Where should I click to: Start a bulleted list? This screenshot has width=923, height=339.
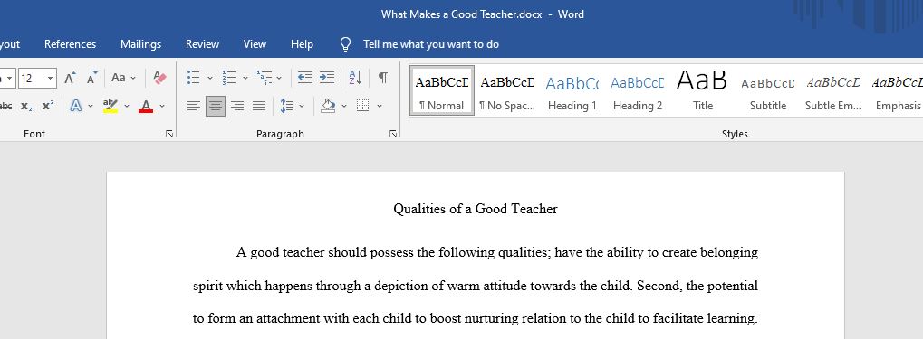click(x=194, y=78)
